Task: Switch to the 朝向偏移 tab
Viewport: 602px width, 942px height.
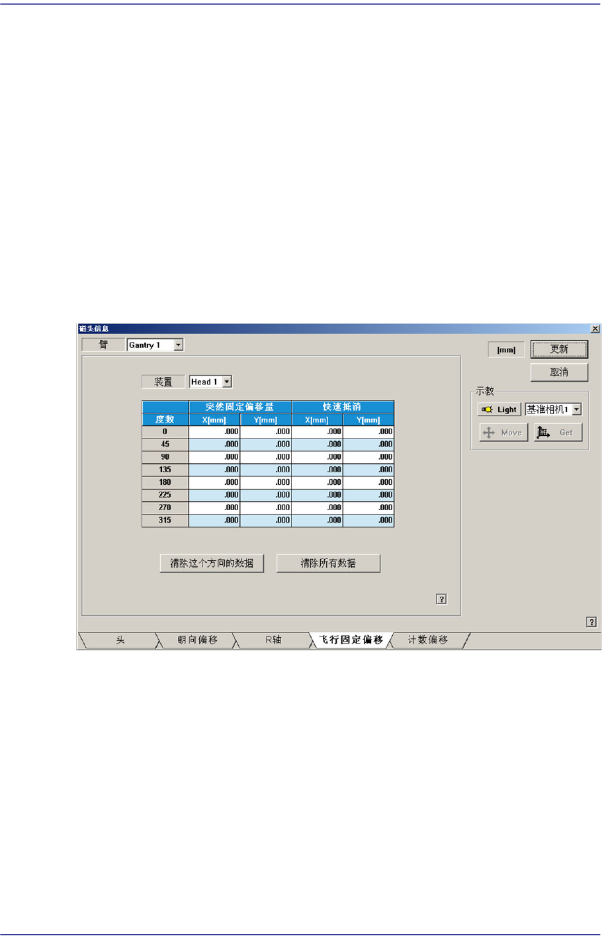Action: pyautogui.click(x=197, y=640)
